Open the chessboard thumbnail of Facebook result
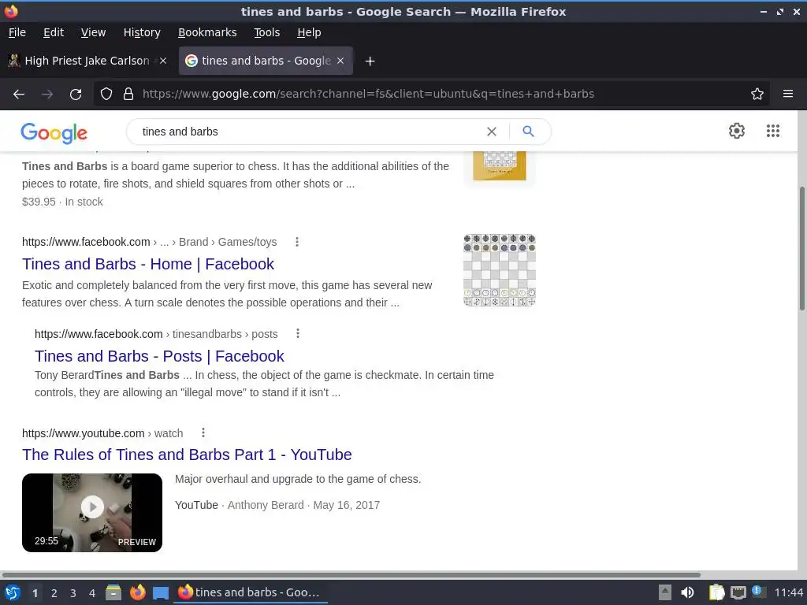 (499, 270)
